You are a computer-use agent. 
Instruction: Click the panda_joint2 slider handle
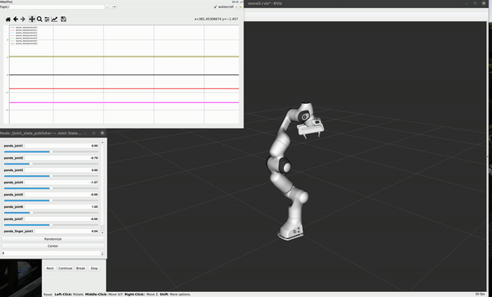pyautogui.click(x=31, y=164)
